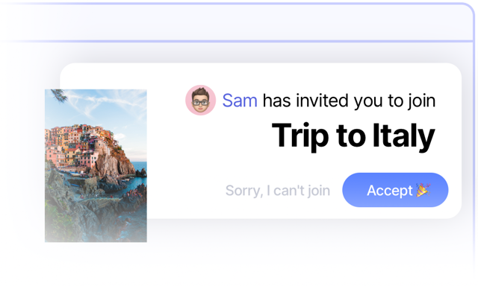This screenshot has width=478, height=286.
Task: Click the "has invited you to join" text
Action: (x=349, y=101)
